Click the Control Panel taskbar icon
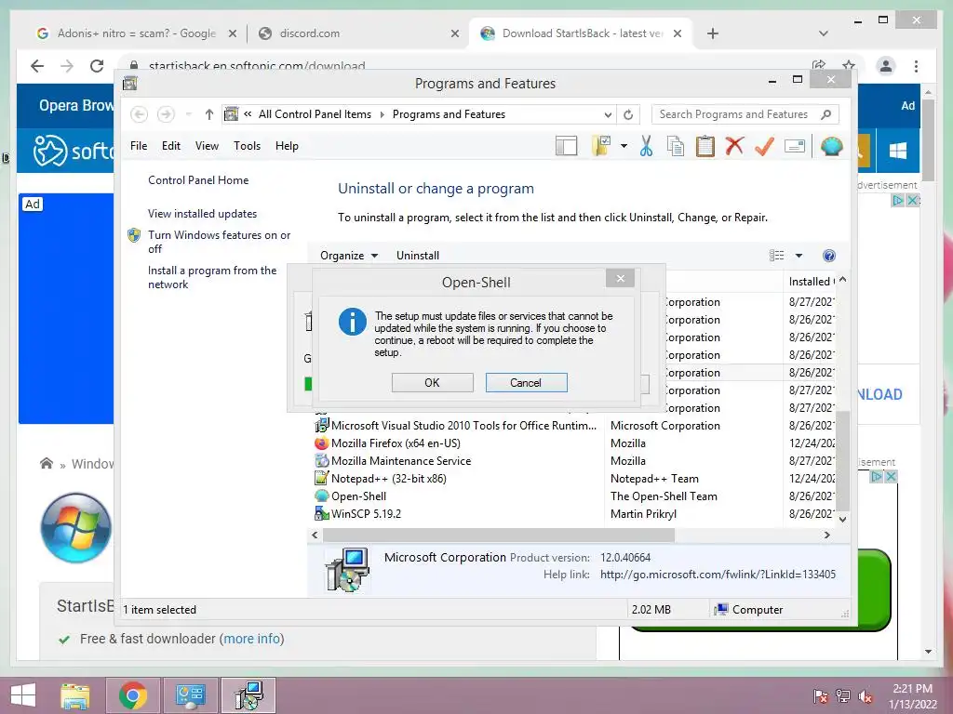953x714 pixels. [x=190, y=695]
